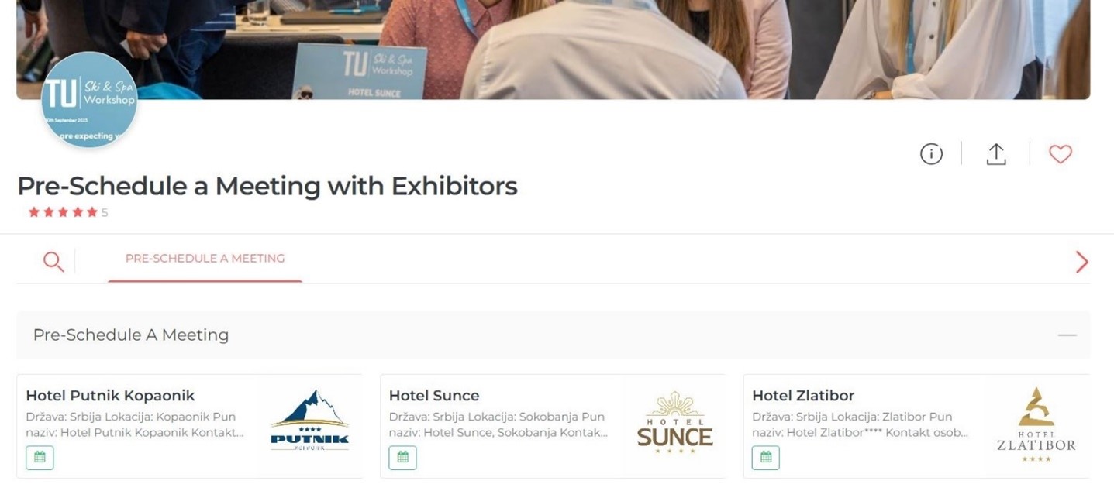Click the five-star rating row
The image size is (1114, 498).
(68, 212)
